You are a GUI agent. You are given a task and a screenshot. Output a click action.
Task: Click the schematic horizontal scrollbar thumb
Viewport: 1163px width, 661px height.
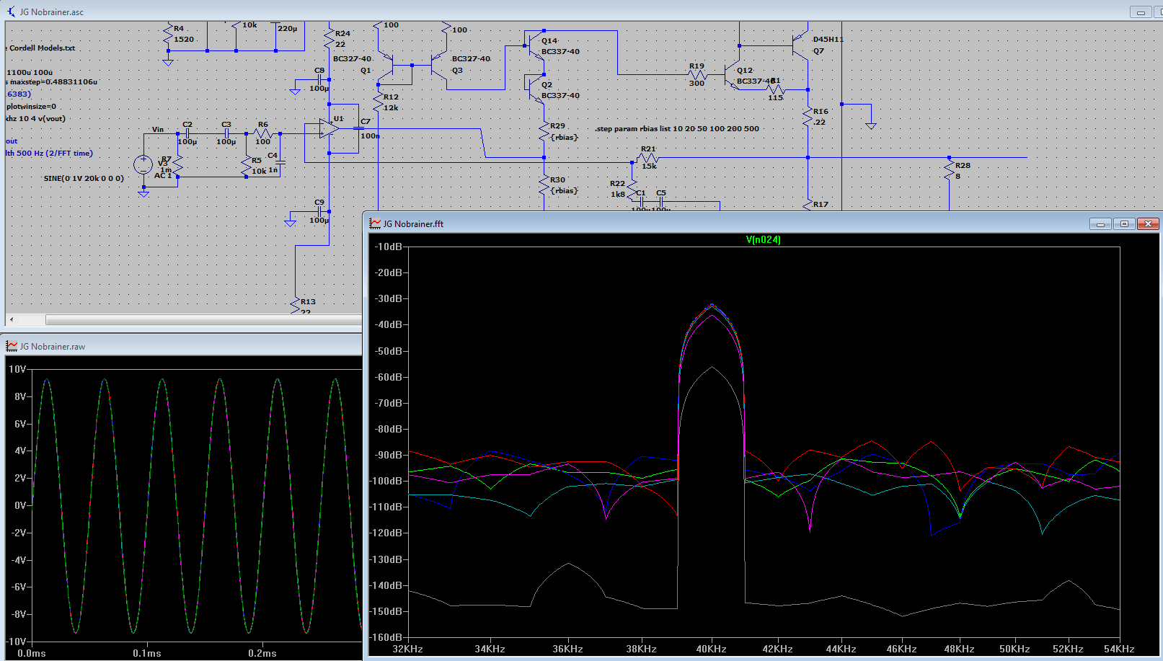tap(203, 319)
